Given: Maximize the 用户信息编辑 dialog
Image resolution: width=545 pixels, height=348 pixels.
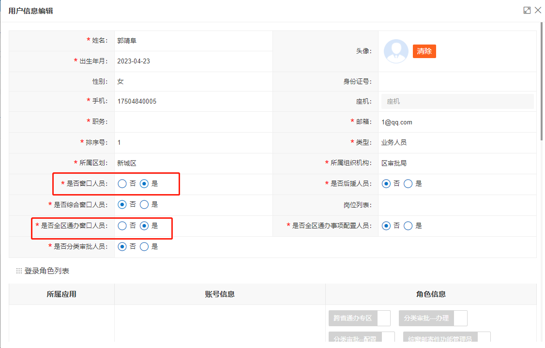Looking at the screenshot, I should [527, 10].
